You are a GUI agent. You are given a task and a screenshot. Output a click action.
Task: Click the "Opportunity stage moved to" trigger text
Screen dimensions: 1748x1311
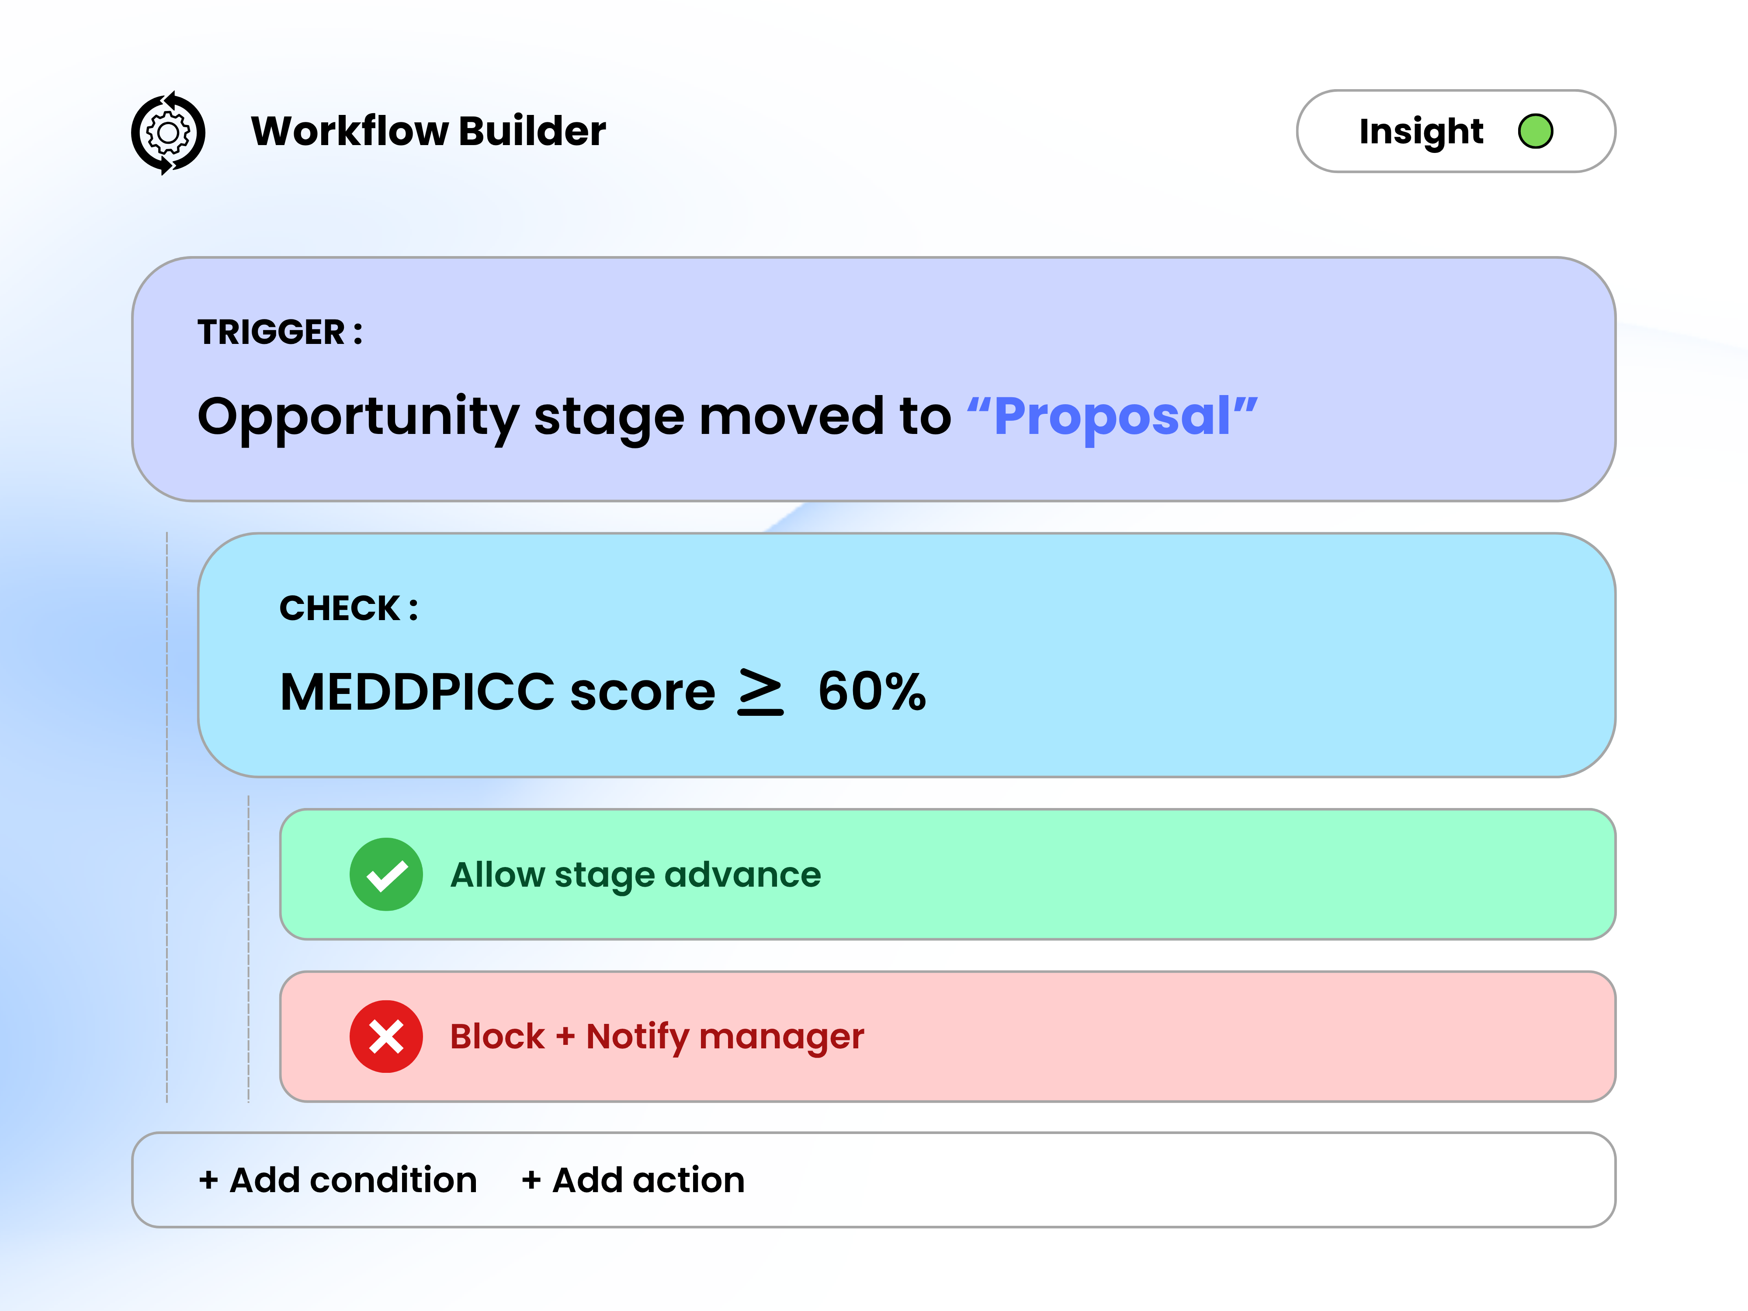(574, 416)
